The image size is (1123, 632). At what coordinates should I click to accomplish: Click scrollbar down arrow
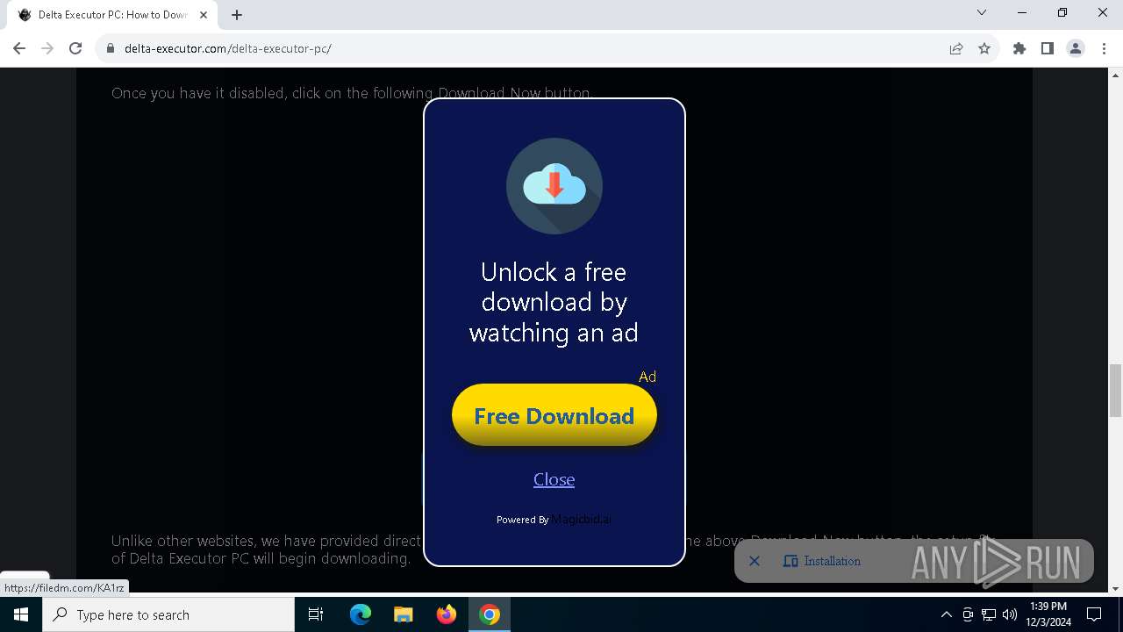click(1116, 588)
